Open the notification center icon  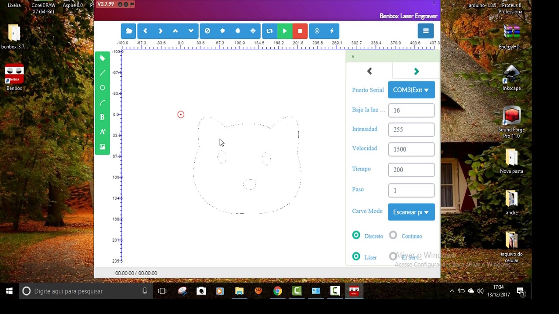[521, 291]
